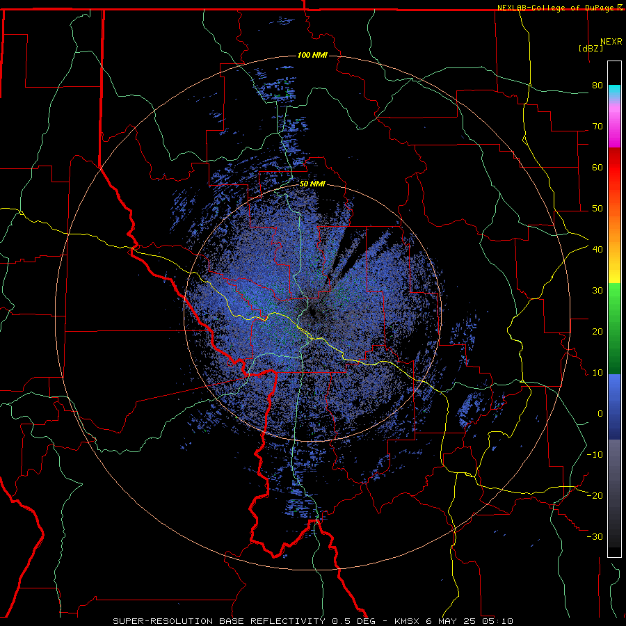Click the 50 NMI range ring label

(312, 184)
